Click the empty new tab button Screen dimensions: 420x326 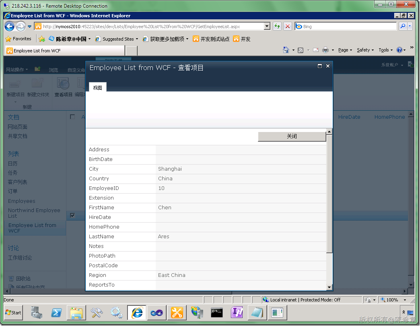pos(132,51)
